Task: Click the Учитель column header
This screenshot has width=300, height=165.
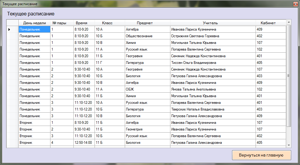Action: [213, 23]
